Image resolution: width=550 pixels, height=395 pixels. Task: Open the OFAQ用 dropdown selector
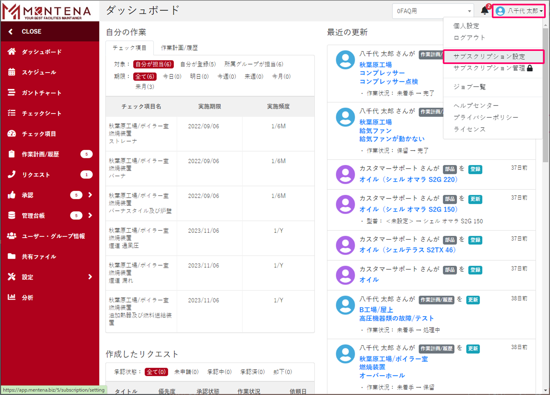click(433, 11)
